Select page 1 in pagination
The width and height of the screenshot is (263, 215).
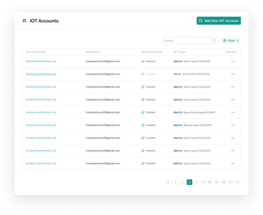point(175,182)
